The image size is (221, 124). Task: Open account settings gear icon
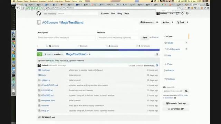182,13
